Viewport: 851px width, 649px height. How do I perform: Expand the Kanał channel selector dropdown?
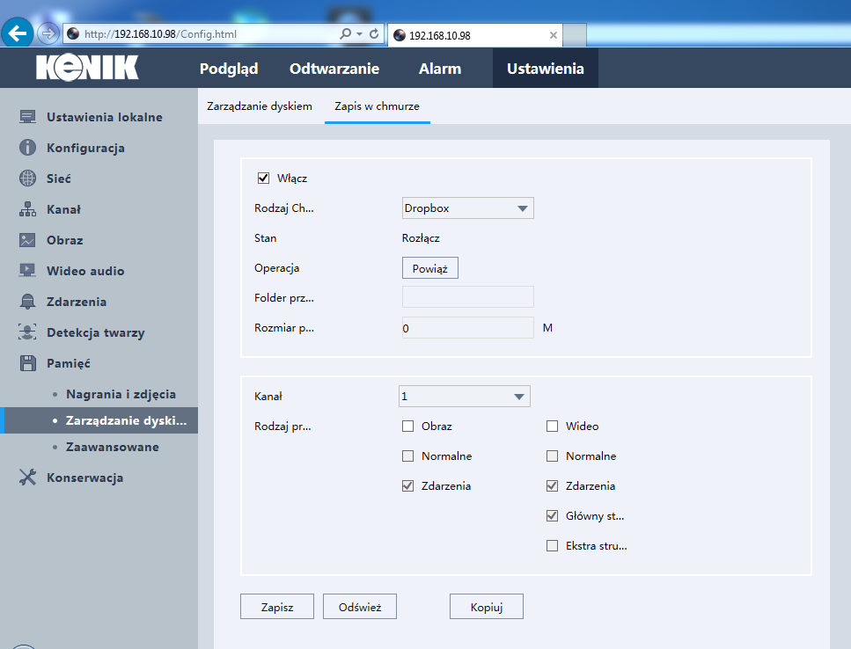[464, 396]
